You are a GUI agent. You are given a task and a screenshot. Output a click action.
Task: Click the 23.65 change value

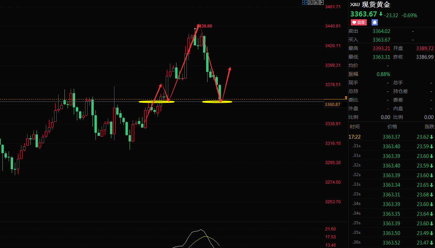click(x=423, y=185)
